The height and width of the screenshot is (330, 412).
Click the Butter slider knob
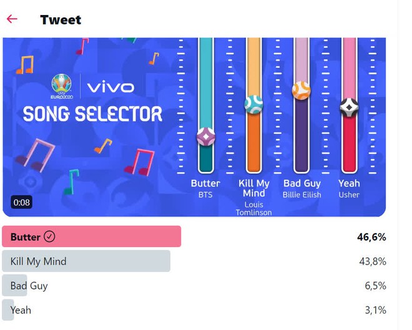tap(205, 136)
